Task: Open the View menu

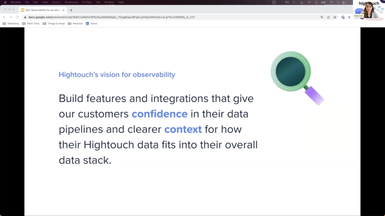Action: (45, 2)
